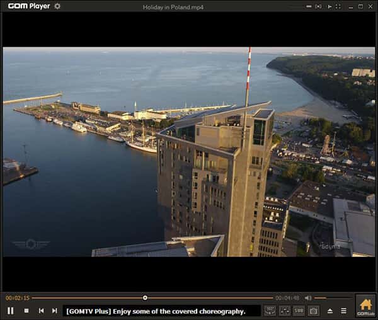Click the eject open file button
The image size is (378, 320).
click(329, 311)
